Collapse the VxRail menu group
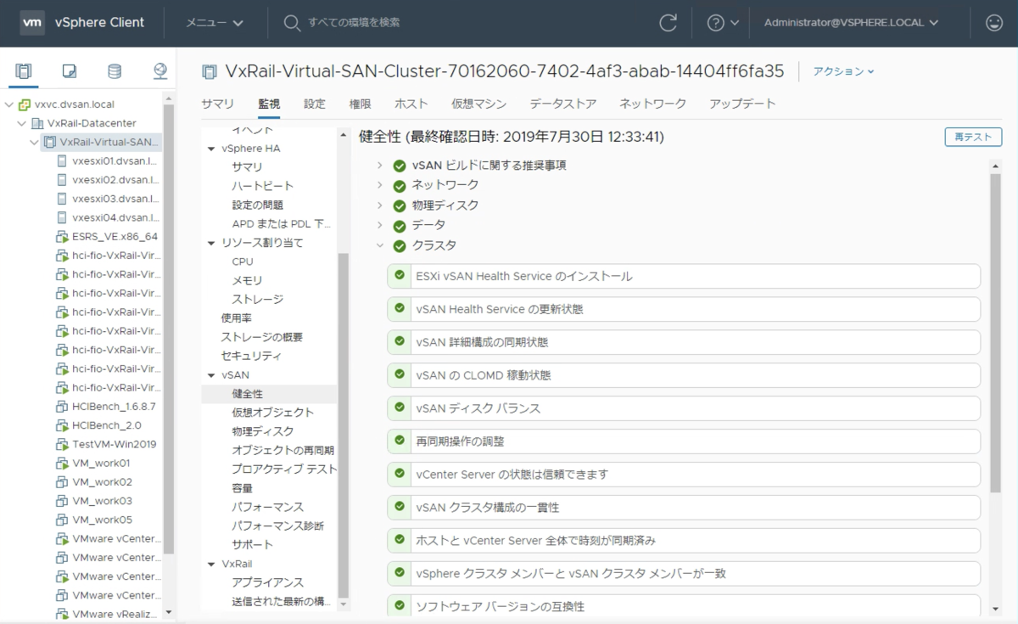The height and width of the screenshot is (624, 1018). click(x=211, y=564)
